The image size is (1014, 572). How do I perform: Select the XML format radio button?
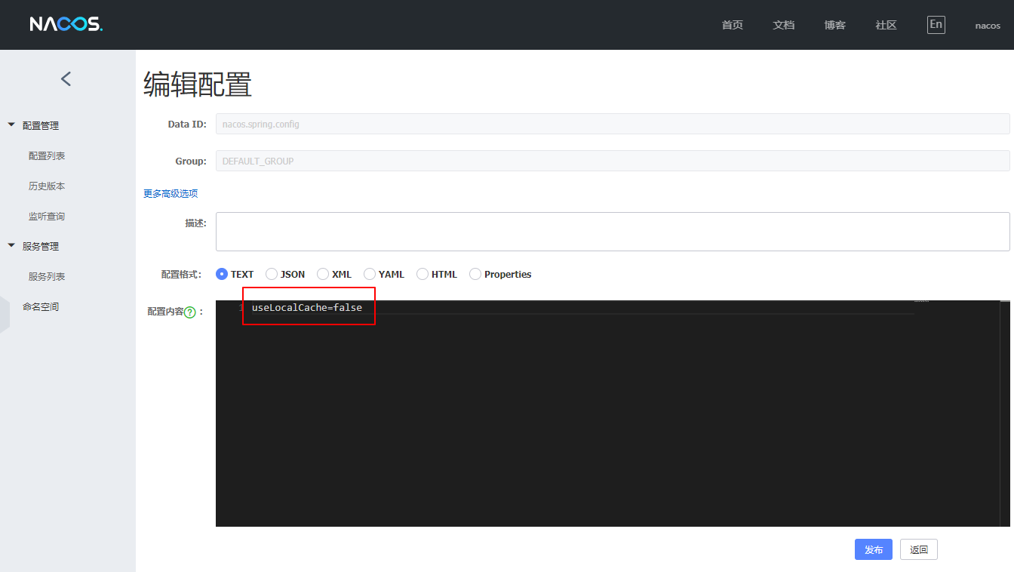(x=323, y=274)
